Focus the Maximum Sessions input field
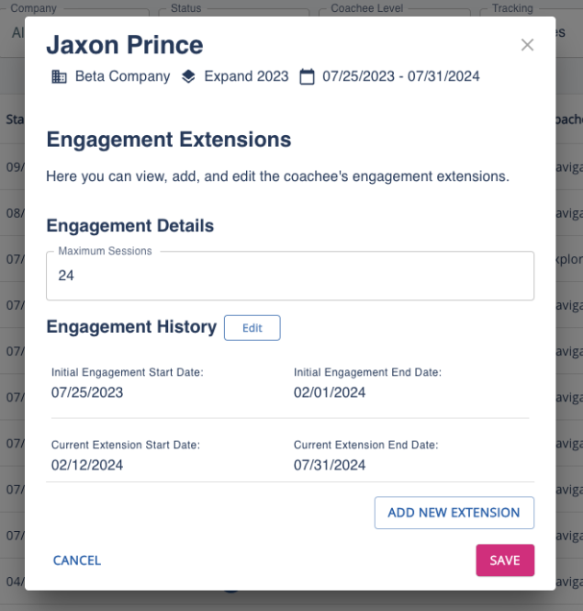 290,276
